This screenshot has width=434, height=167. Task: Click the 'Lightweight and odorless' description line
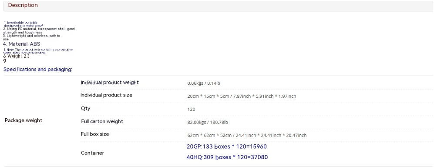coord(32,37)
